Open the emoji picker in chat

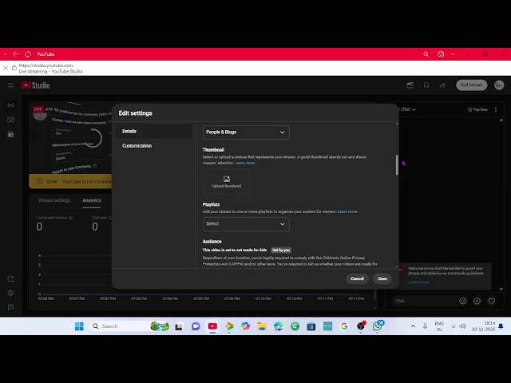[462, 301]
